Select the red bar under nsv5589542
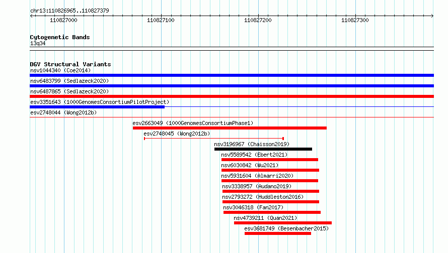 270,160
